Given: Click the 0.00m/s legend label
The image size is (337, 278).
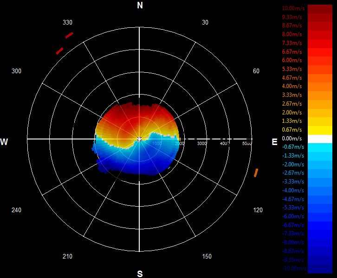Looking at the screenshot, I should 292,139.
